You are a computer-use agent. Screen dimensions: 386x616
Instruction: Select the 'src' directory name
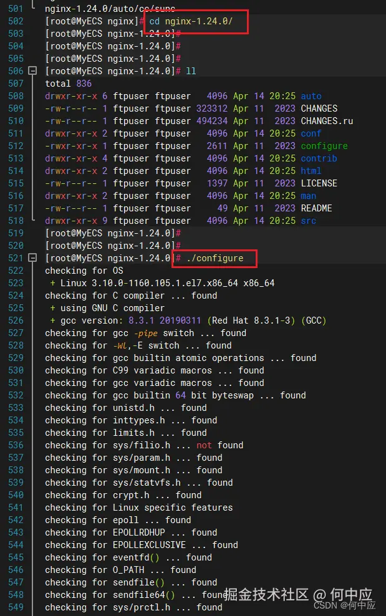[308, 221]
